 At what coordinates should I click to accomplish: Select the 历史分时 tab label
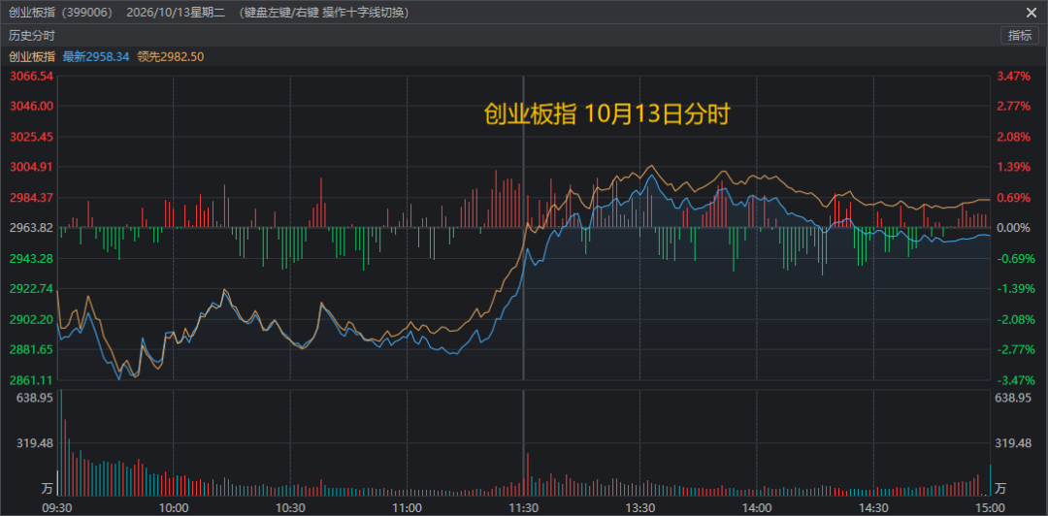[x=31, y=36]
